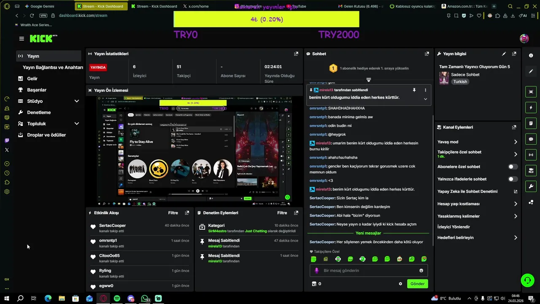Pop out the Yayın bilgisi panel
Image resolution: width=540 pixels, height=304 pixels.
click(514, 54)
